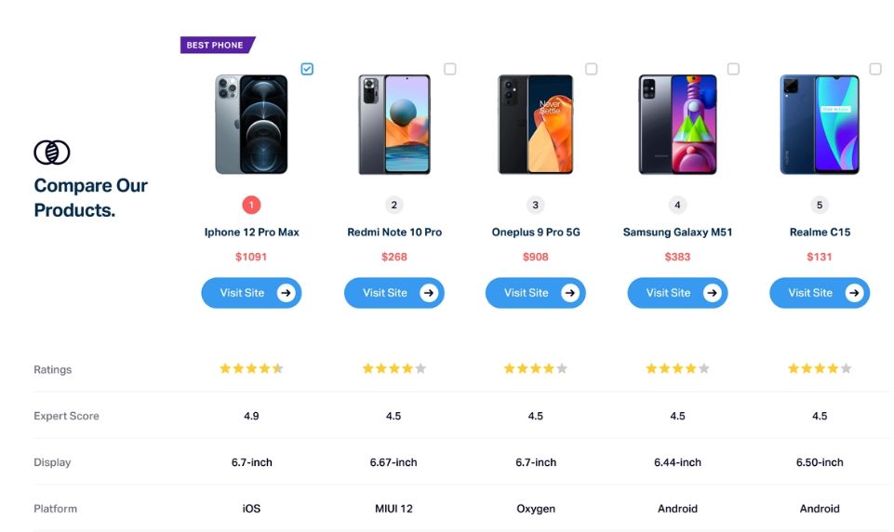Viewport: 894px width, 532px height.
Task: Select the Samsung Galaxy M51 compare checkbox
Action: pos(733,69)
